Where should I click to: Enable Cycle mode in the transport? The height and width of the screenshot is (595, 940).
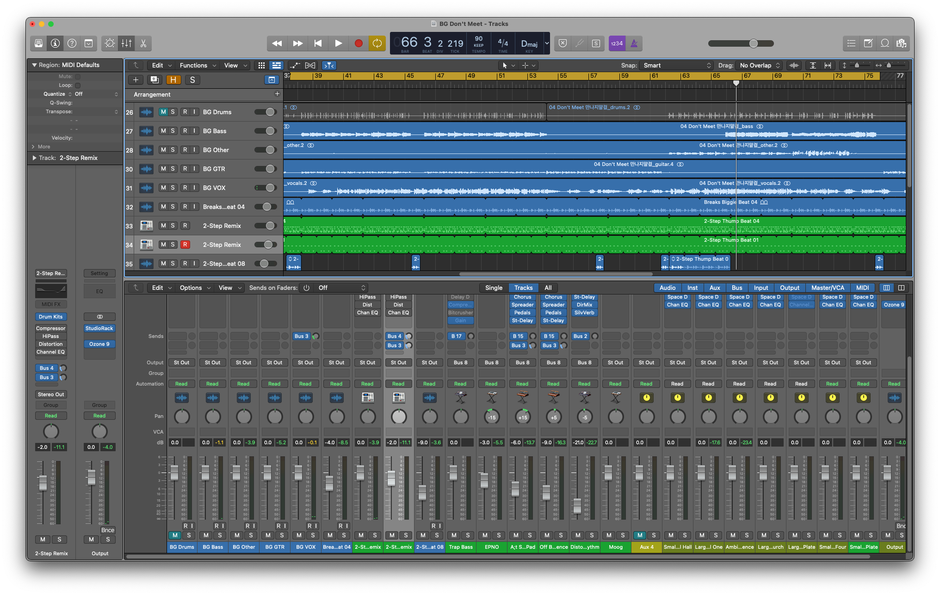[x=377, y=43]
